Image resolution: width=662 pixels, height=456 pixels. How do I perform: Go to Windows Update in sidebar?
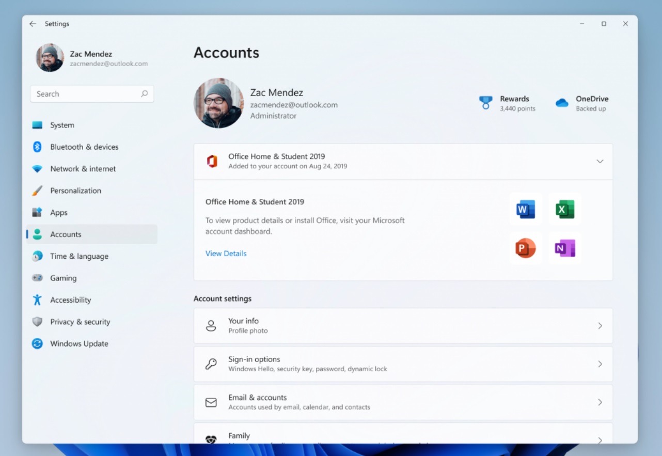tap(78, 344)
